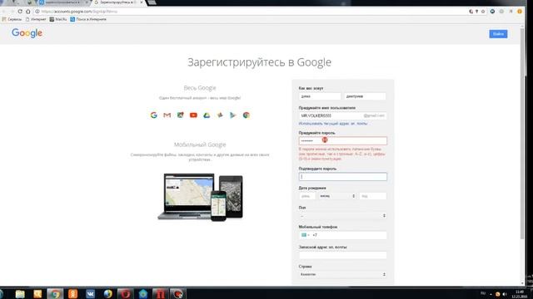Click the site info icon in address bar
The image size is (533, 299).
pyautogui.click(x=37, y=12)
